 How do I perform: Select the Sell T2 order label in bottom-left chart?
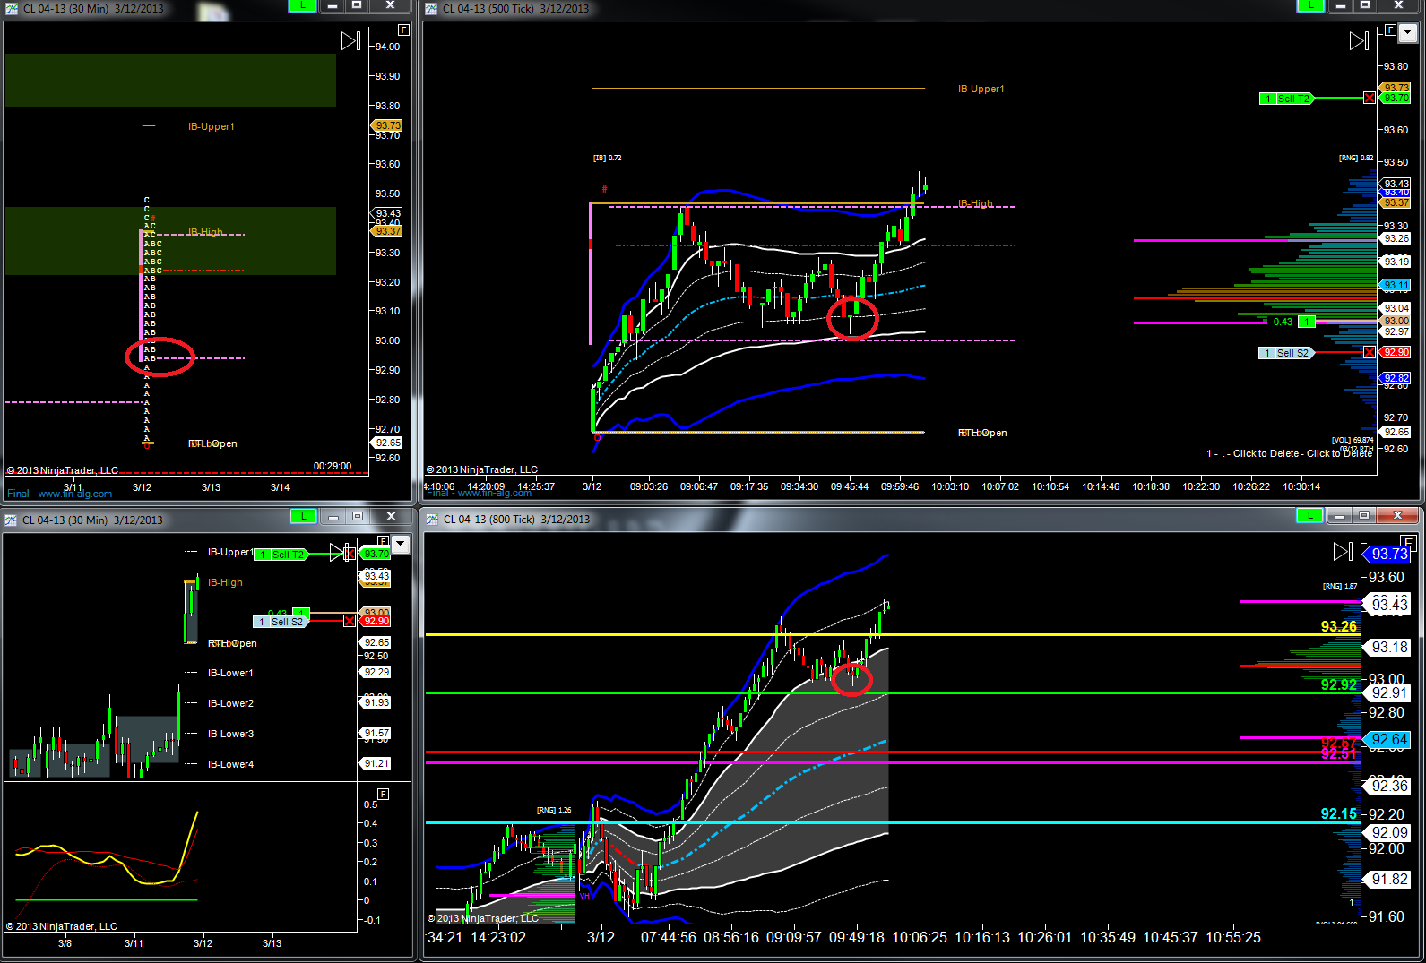[281, 555]
